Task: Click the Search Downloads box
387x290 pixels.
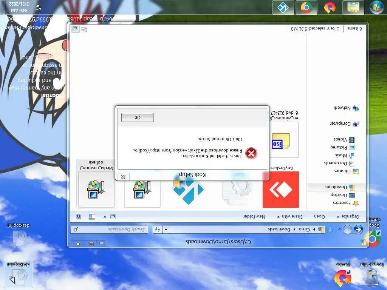Action: pyautogui.click(x=109, y=229)
